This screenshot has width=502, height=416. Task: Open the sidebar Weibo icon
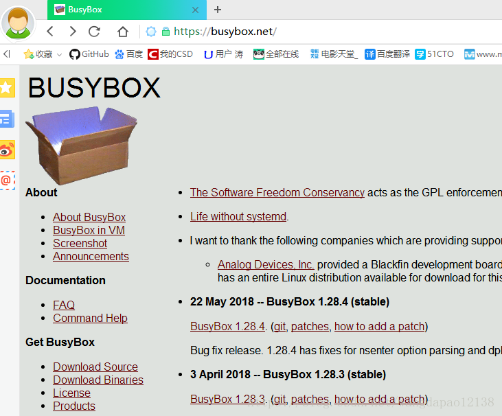pyautogui.click(x=7, y=150)
